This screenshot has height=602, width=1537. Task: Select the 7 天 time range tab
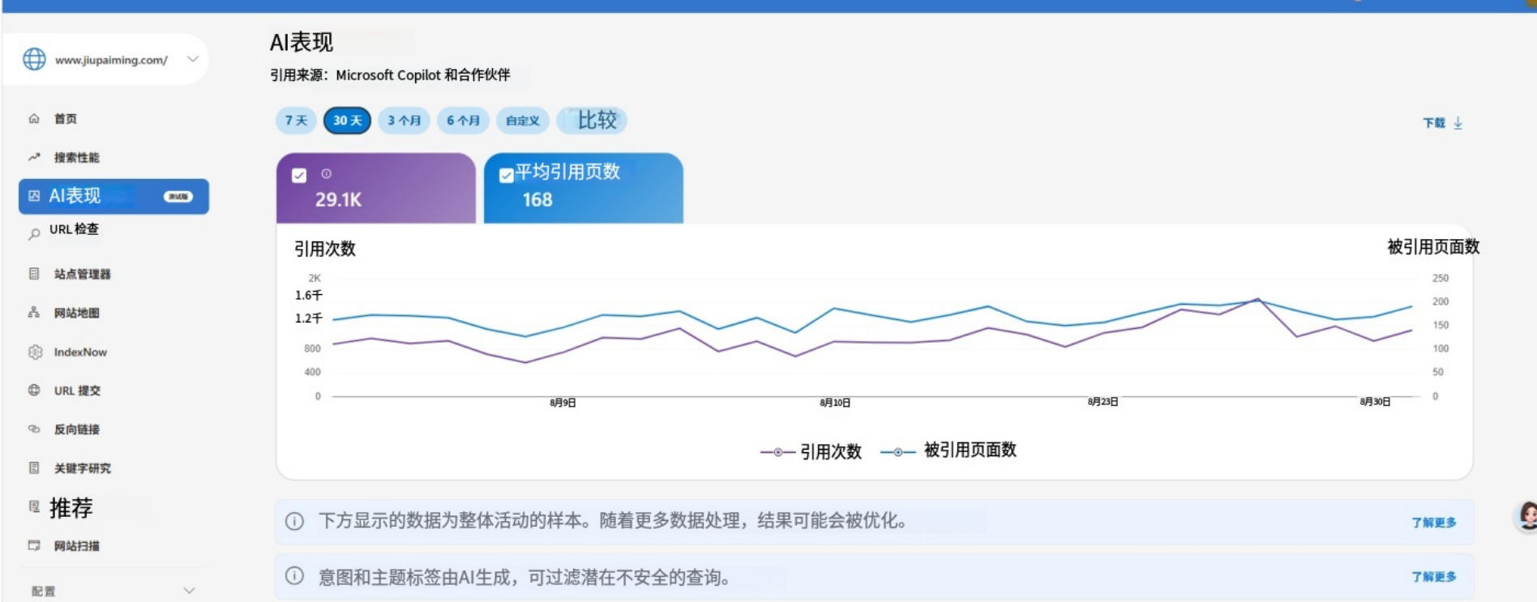point(296,121)
